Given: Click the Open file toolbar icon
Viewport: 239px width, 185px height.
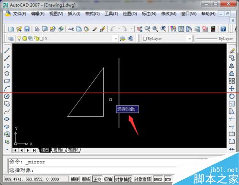Looking at the screenshot, I should [x=19, y=29].
